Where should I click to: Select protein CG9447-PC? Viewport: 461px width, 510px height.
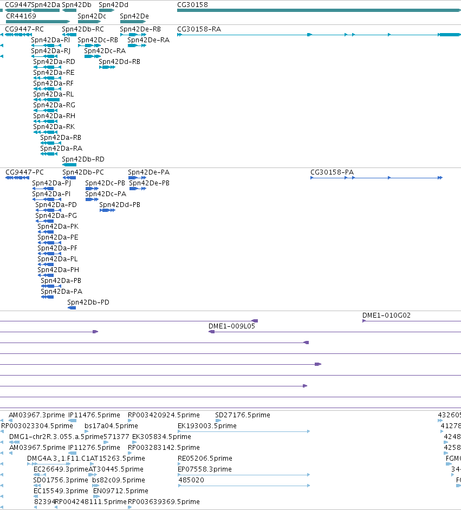(x=24, y=172)
